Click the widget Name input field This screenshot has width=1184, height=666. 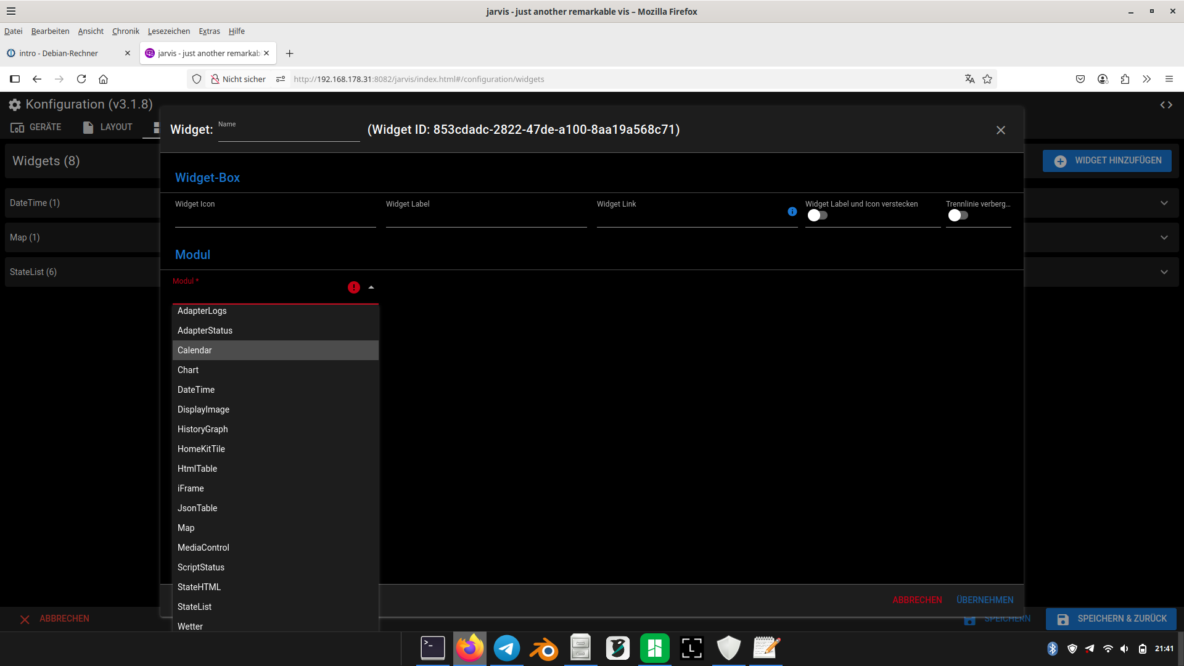tap(289, 132)
